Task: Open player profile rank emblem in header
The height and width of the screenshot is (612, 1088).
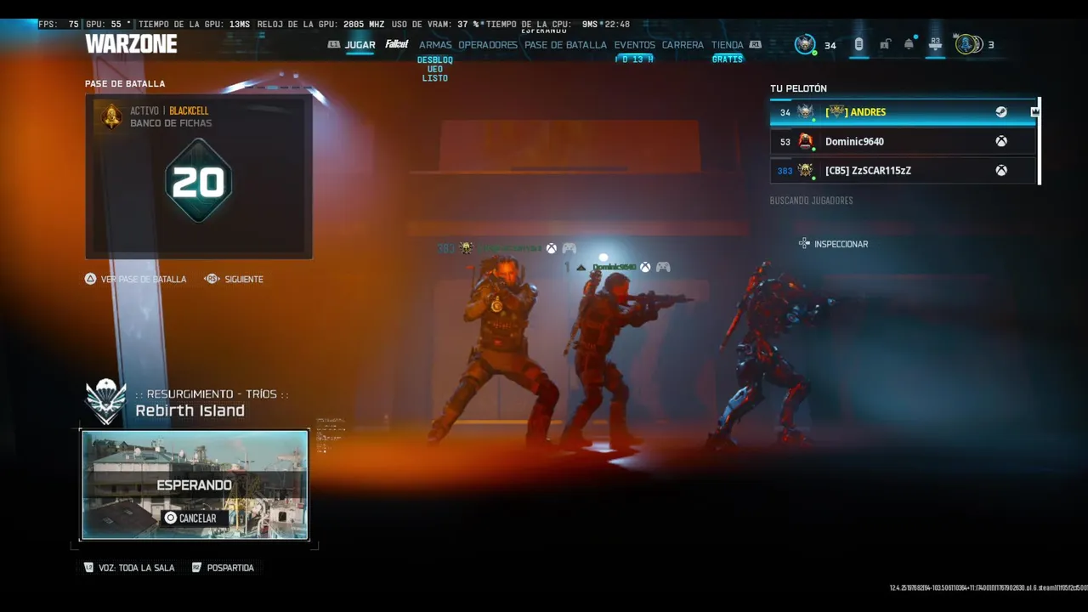Action: [805, 44]
